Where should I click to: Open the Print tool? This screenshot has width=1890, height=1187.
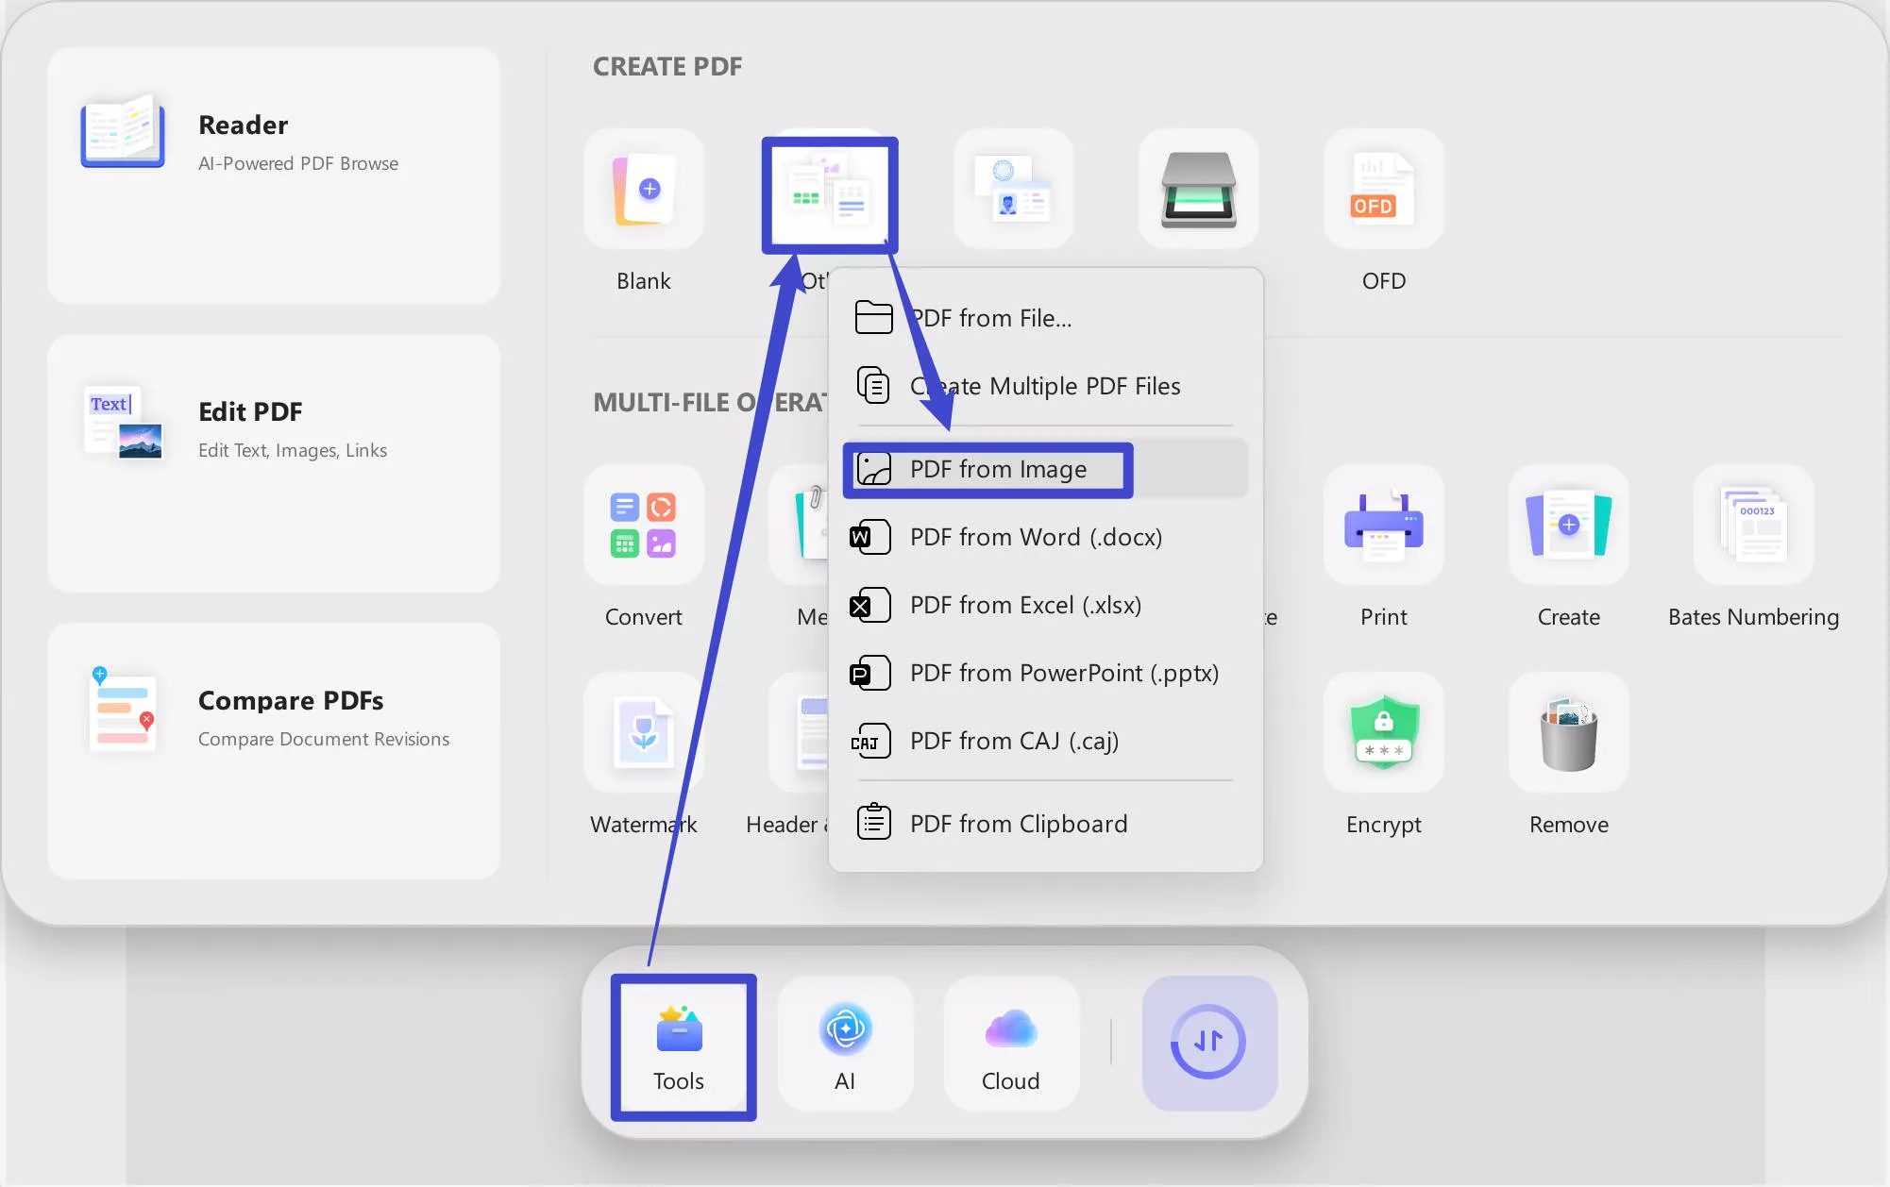1382,525
